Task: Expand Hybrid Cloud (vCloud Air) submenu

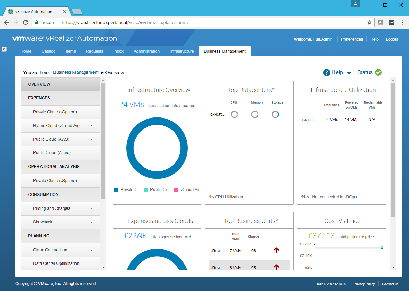Action: (91, 126)
